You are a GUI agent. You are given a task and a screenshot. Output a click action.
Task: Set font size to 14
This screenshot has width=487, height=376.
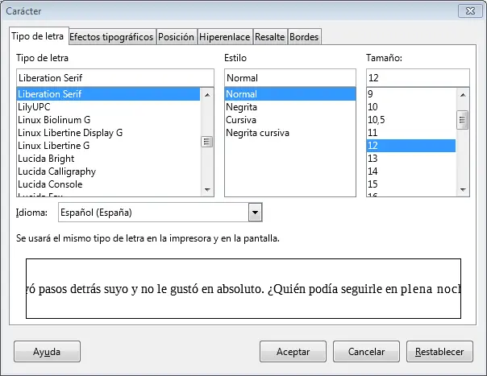[x=373, y=171]
